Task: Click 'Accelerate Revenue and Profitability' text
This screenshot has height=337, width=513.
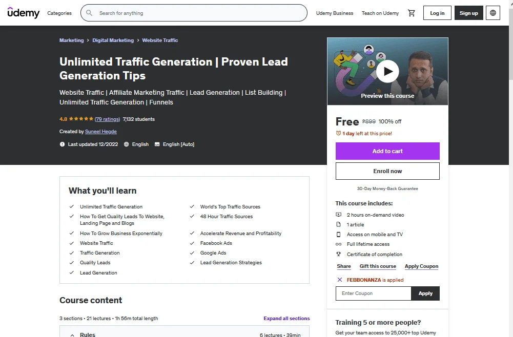Action: point(241,234)
